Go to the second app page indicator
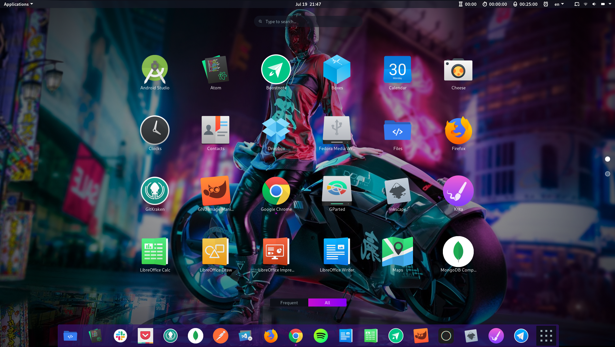The width and height of the screenshot is (615, 347). 607,174
